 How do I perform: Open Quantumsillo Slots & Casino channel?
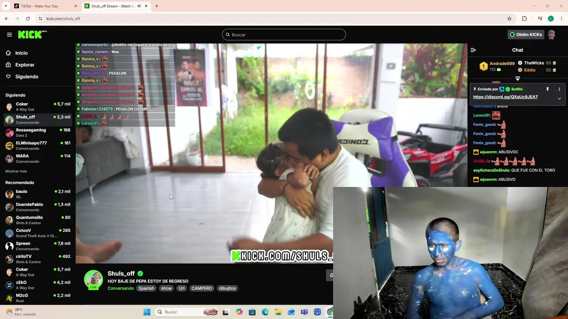38,220
